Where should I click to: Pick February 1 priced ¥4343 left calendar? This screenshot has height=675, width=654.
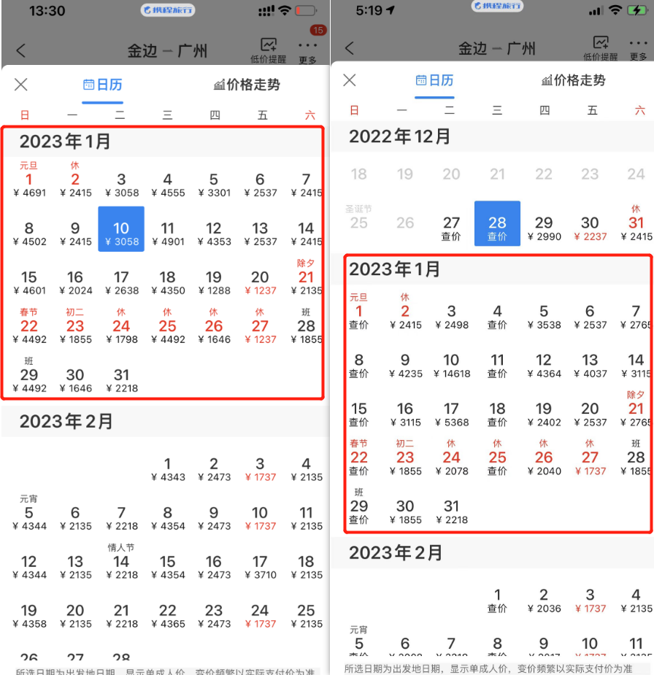click(167, 470)
